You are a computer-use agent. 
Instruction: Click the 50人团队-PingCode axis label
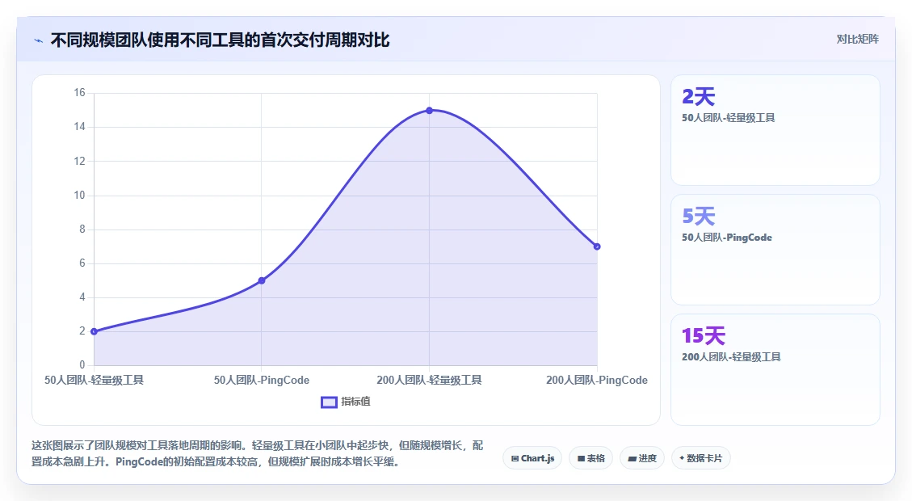262,380
